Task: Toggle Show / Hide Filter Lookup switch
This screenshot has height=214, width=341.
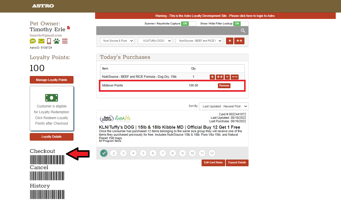Action: point(240,24)
